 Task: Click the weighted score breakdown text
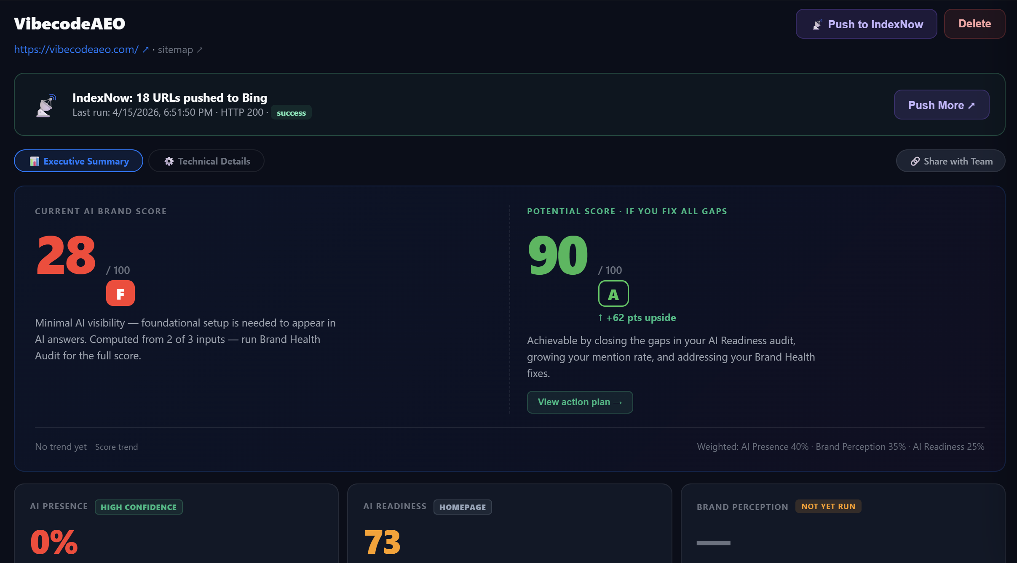(x=840, y=447)
